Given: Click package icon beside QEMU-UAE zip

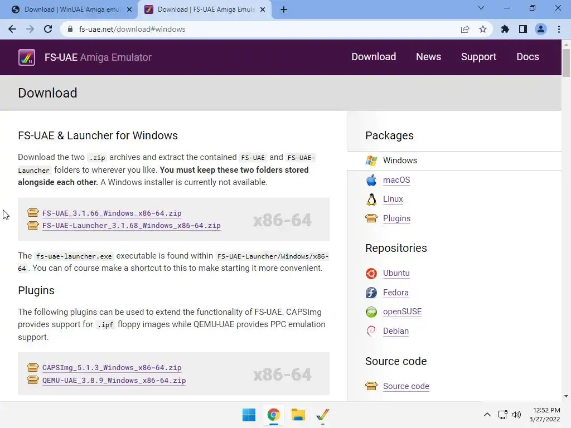Looking at the screenshot, I should click(x=33, y=380).
